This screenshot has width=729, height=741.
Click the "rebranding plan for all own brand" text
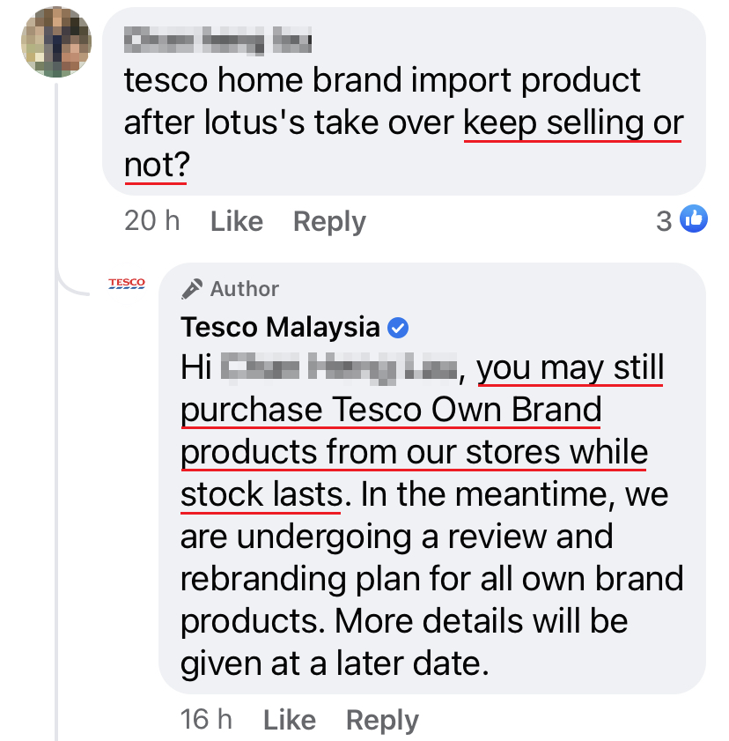[431, 579]
